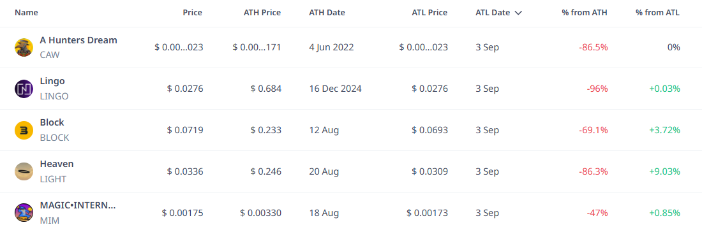Viewport: 702px width, 232px height.
Task: Click the Heaven halo coin icon
Action: tap(24, 171)
